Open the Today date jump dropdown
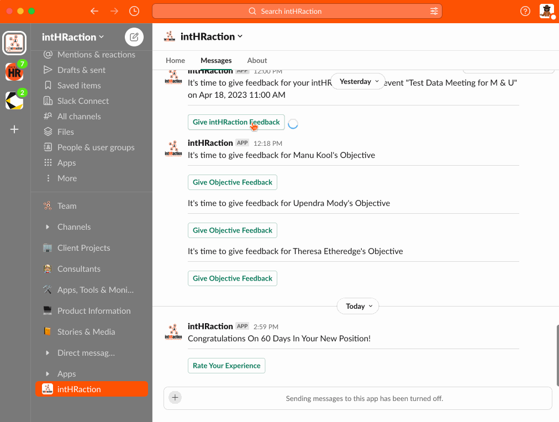This screenshot has width=559, height=422. (358, 306)
